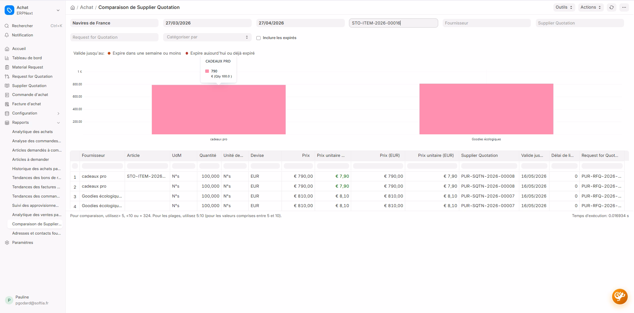The height and width of the screenshot is (313, 634).
Task: Click the Paramètres gear icon
Action: point(7,243)
